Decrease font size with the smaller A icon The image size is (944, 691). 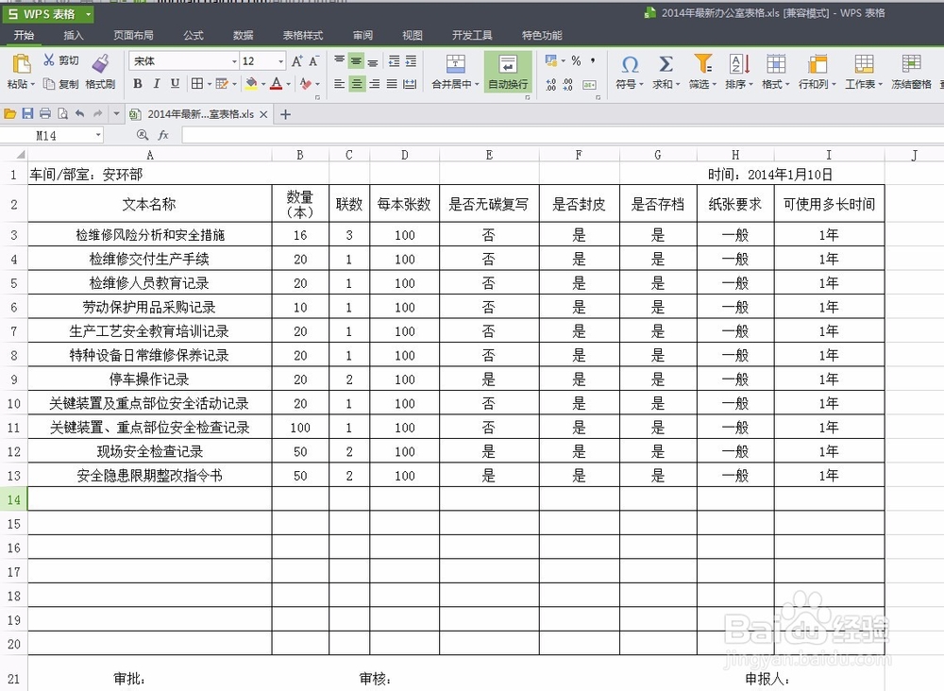(313, 60)
